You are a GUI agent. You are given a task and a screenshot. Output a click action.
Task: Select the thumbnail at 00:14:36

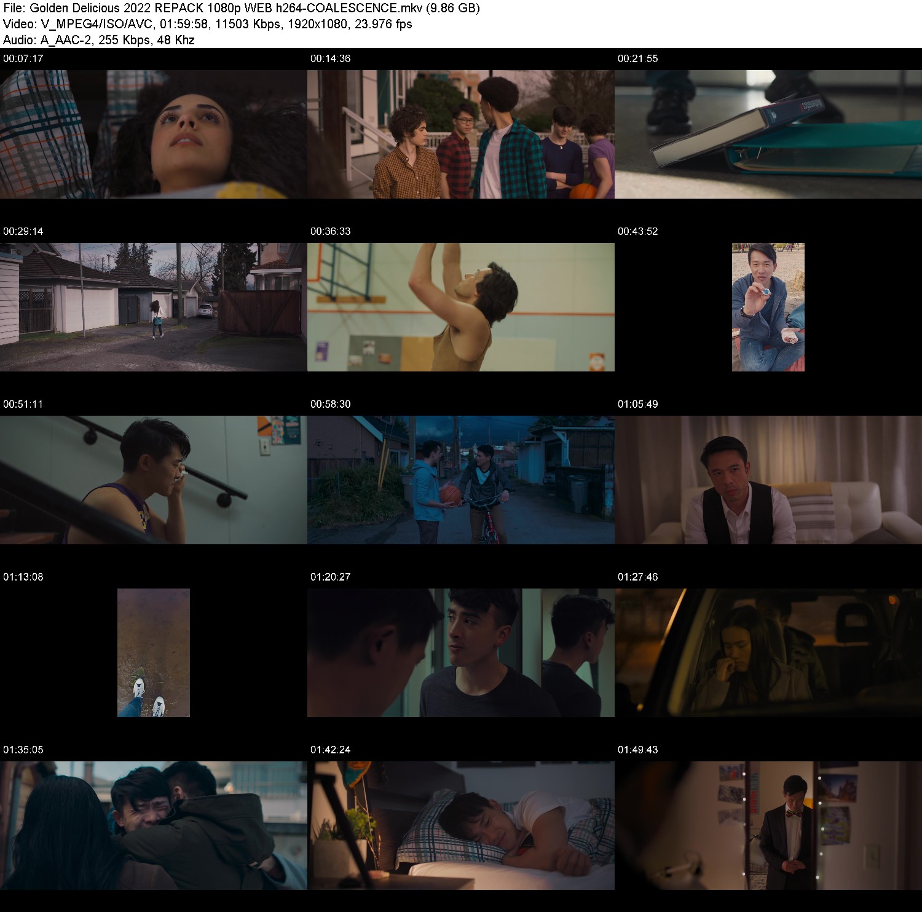pos(461,134)
